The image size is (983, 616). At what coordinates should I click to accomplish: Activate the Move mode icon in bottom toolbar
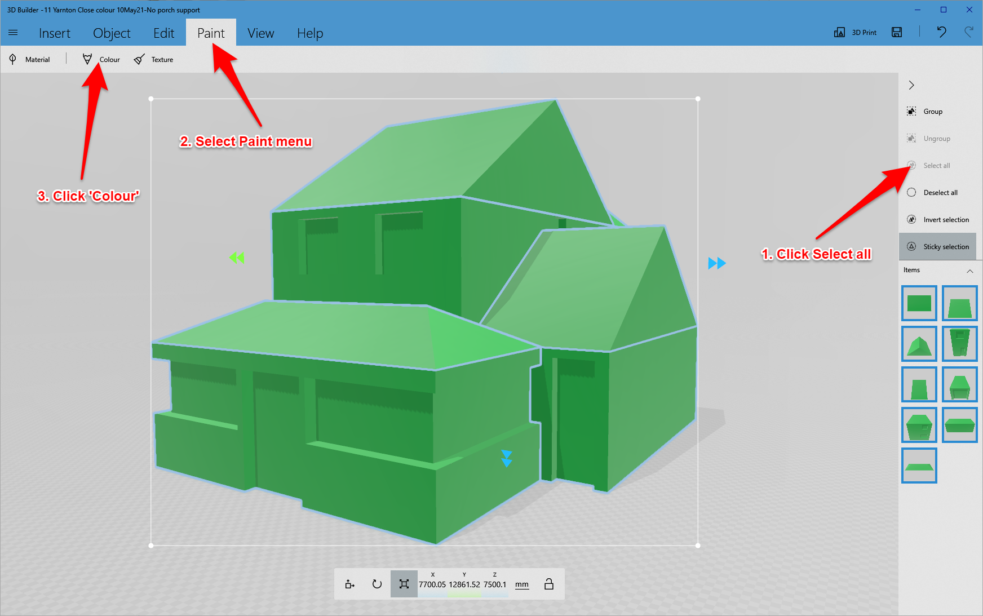pyautogui.click(x=350, y=584)
